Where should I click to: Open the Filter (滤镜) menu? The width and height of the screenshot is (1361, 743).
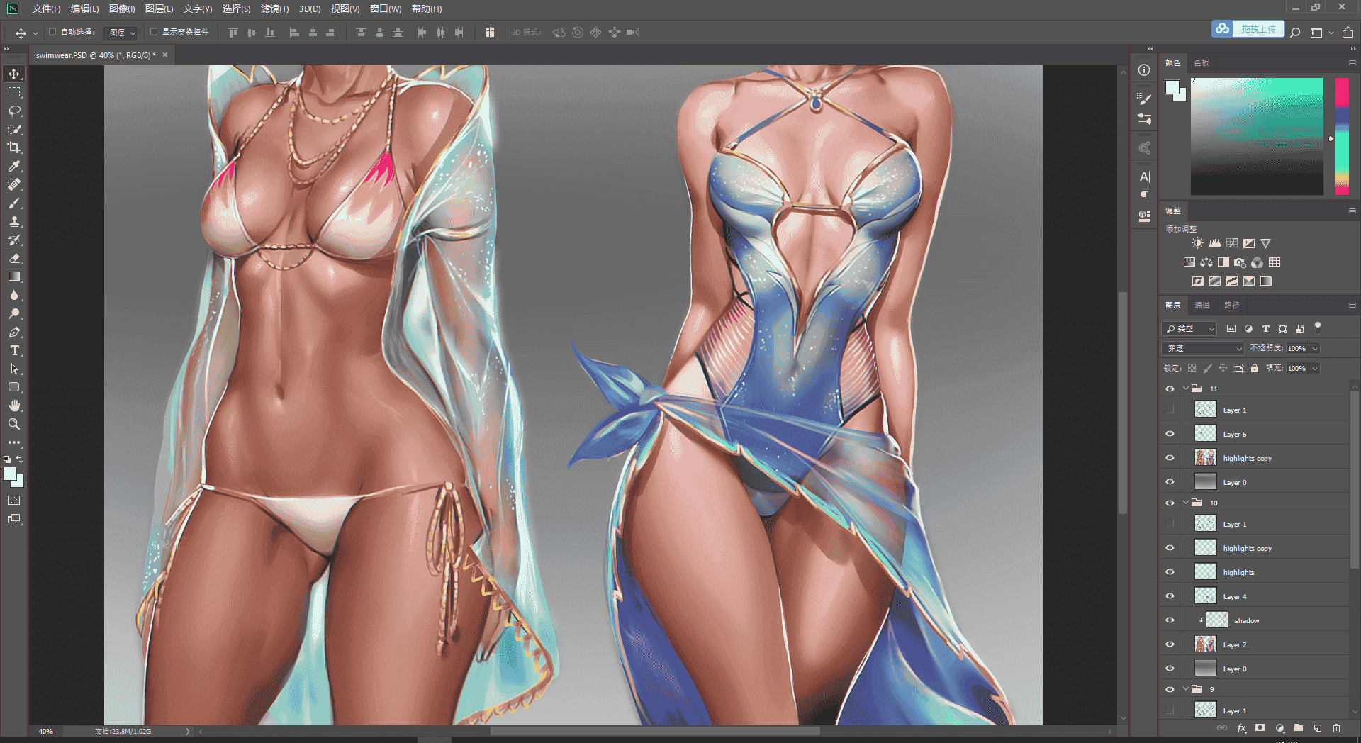[274, 9]
